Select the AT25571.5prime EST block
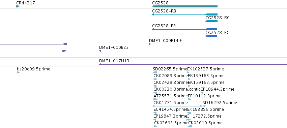Viewport: 287px width, 128px height. pos(155,99)
